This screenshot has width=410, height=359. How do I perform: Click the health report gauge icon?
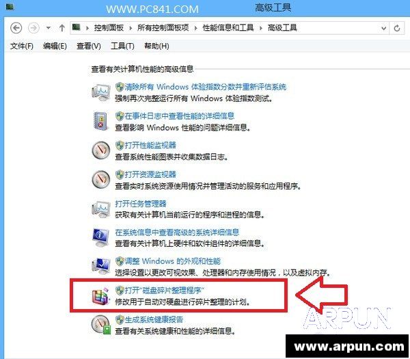[101, 324]
